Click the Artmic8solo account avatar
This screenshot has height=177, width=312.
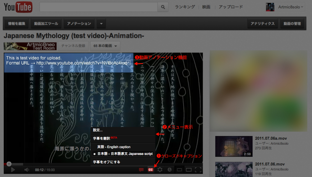point(270,7)
